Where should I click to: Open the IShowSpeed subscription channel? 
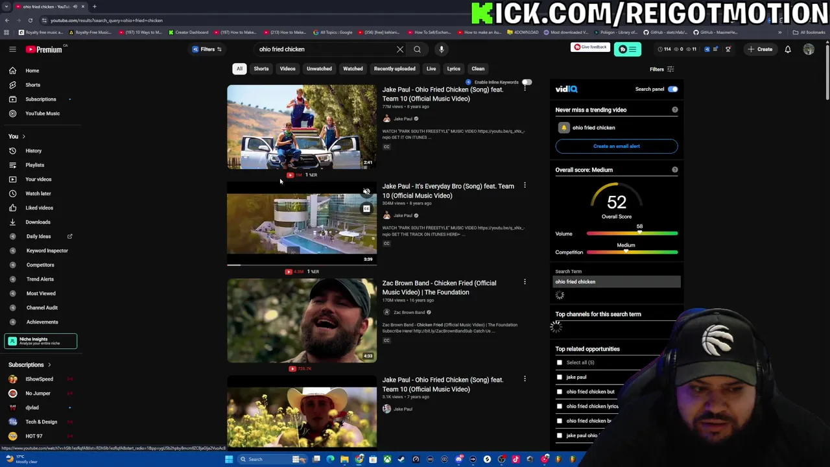pyautogui.click(x=39, y=379)
